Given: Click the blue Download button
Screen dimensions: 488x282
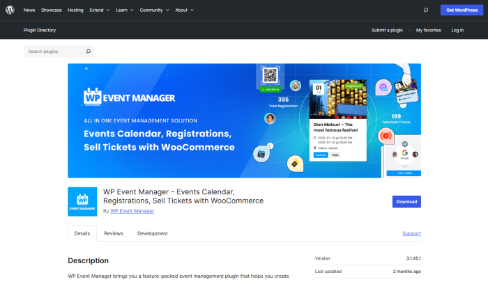Looking at the screenshot, I should pos(406,201).
